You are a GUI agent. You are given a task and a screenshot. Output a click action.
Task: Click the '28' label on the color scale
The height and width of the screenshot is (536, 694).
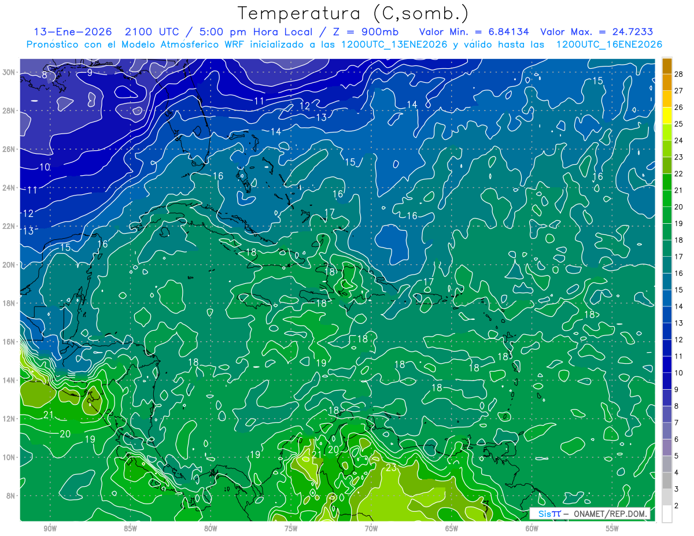[679, 74]
